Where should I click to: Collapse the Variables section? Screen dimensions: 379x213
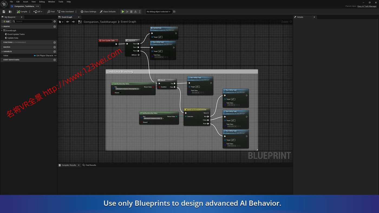coord(2,52)
